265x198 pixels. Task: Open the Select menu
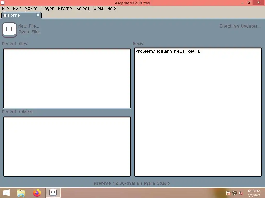(83, 9)
